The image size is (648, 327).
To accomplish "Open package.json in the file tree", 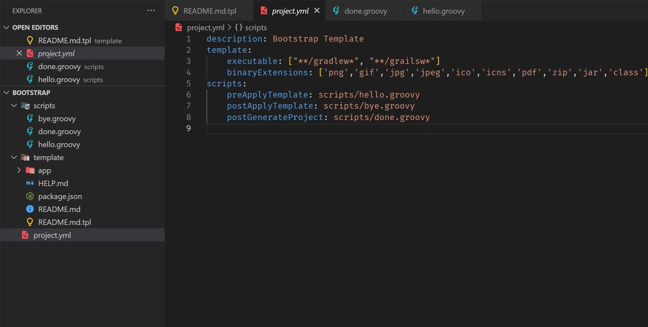I will (x=82, y=196).
